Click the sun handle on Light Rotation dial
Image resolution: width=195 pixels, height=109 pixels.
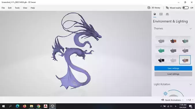point(165,94)
